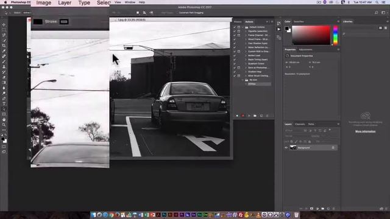Select the Quick Selection tool

coord(4,40)
